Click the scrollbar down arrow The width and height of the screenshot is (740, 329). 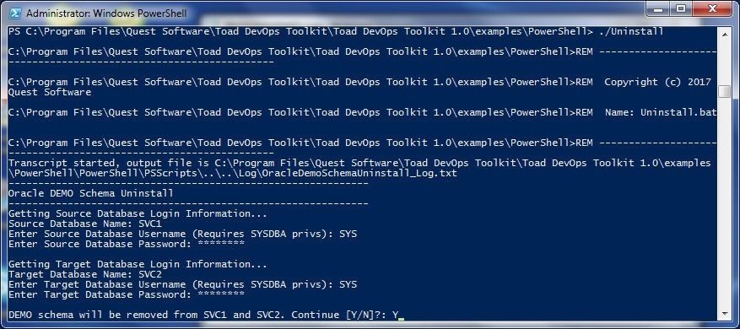point(724,314)
